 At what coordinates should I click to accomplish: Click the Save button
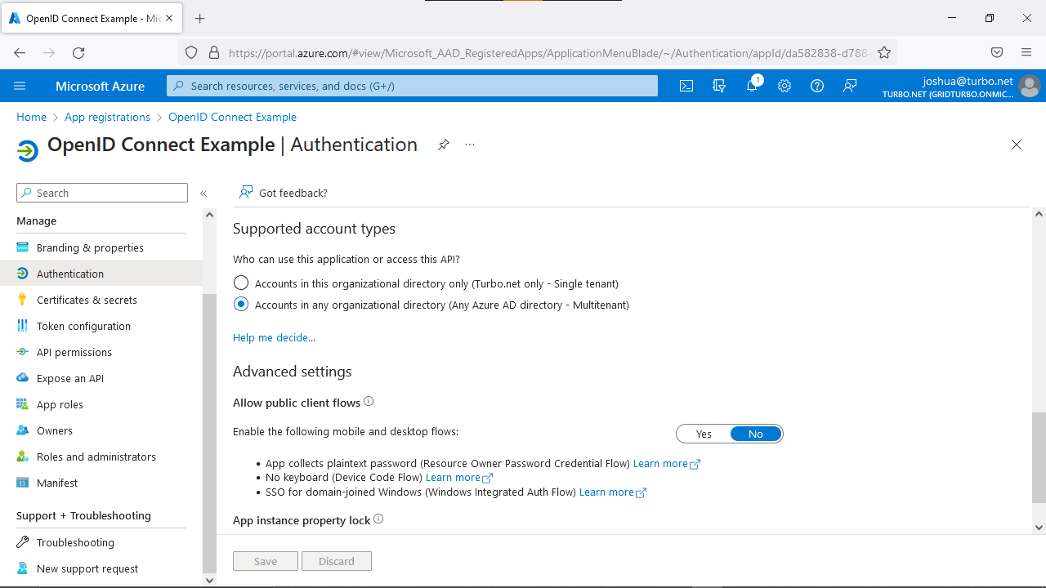pyautogui.click(x=265, y=561)
